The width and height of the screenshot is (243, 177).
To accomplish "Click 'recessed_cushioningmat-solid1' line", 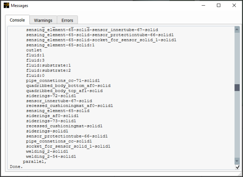I will coord(64,126).
